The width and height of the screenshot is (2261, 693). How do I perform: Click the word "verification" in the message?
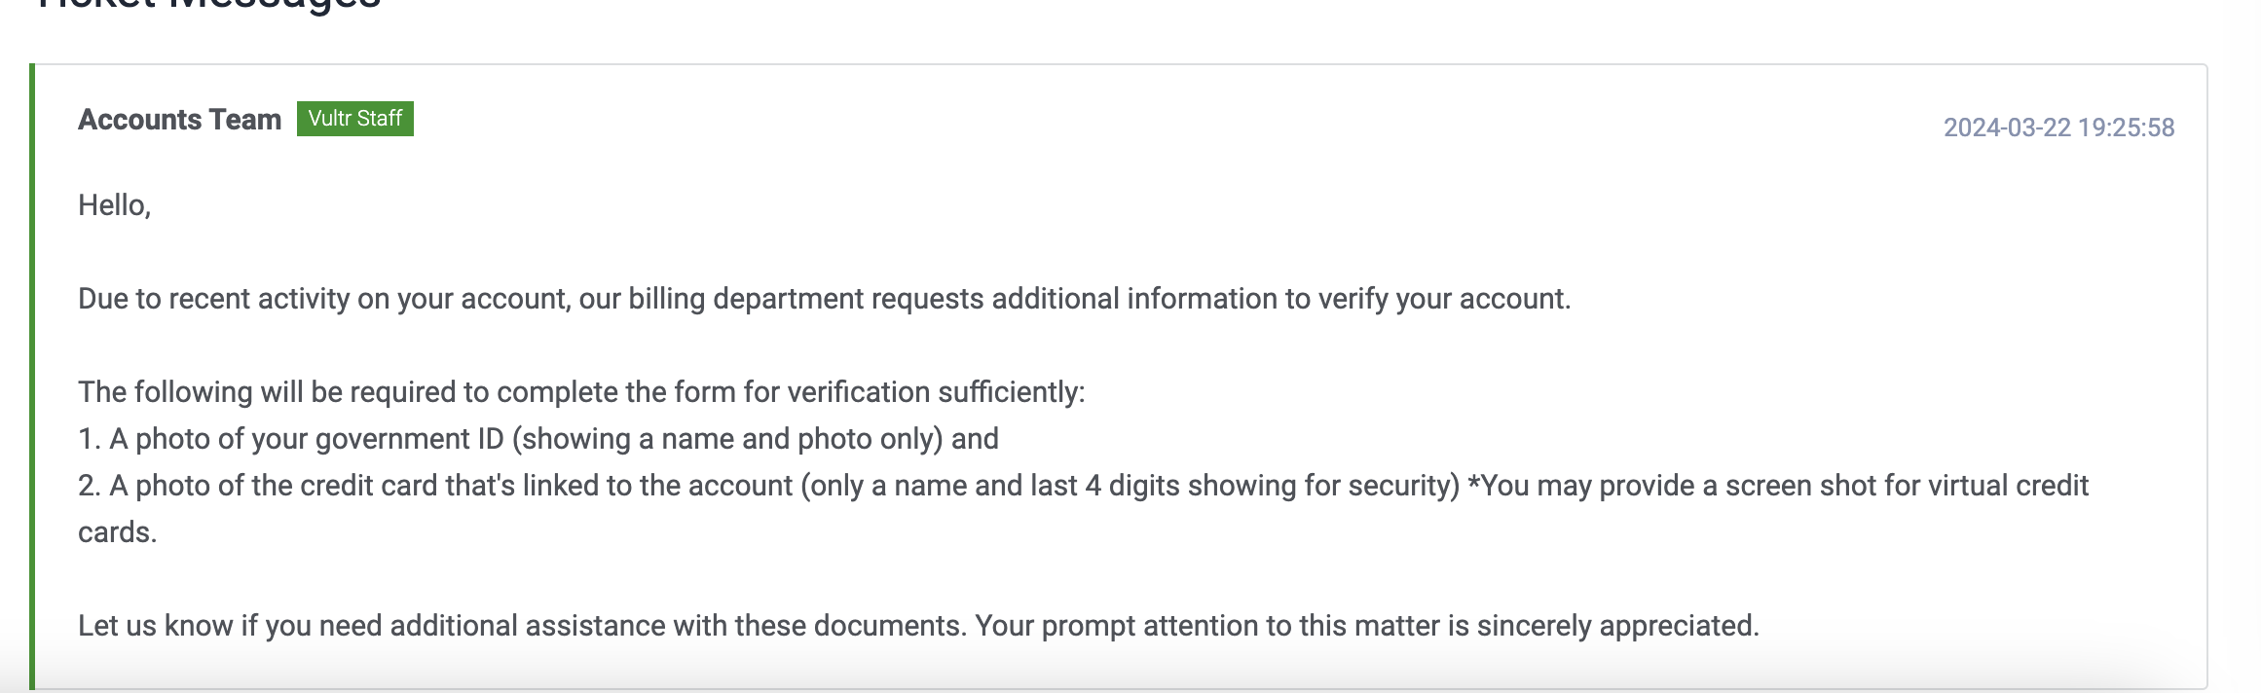click(x=858, y=392)
